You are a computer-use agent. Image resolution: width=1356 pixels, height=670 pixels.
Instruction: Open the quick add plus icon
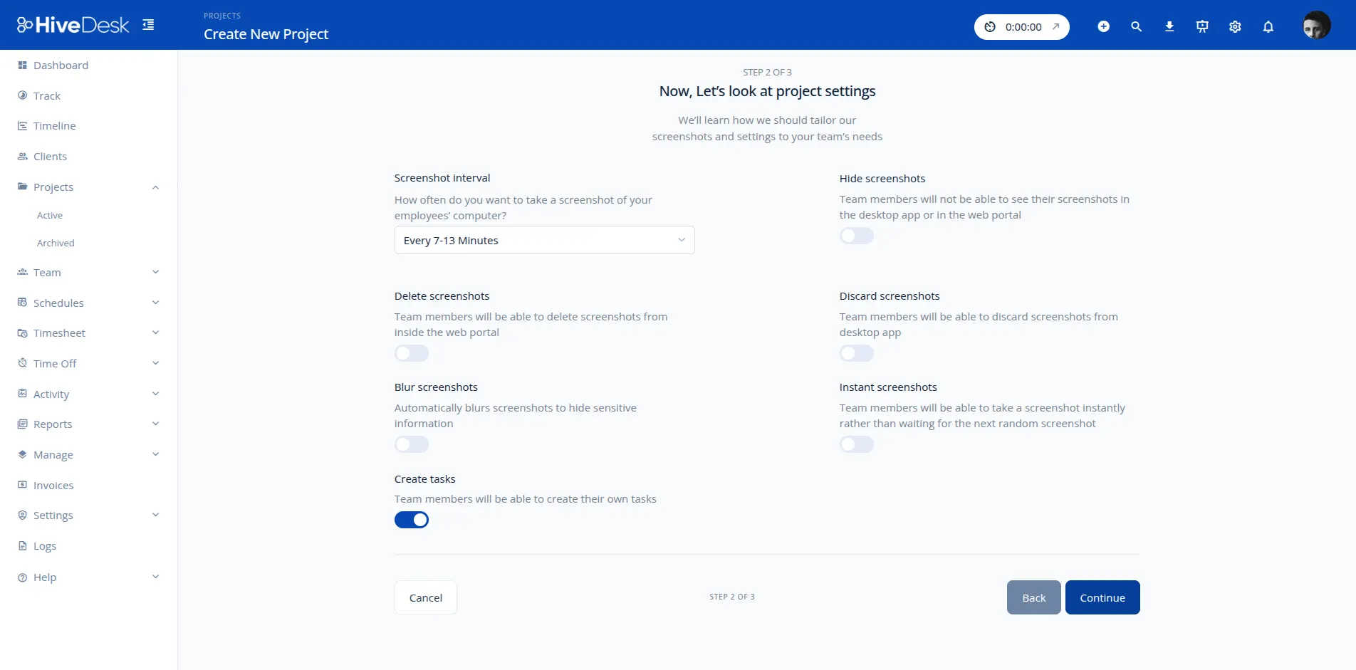[1103, 26]
